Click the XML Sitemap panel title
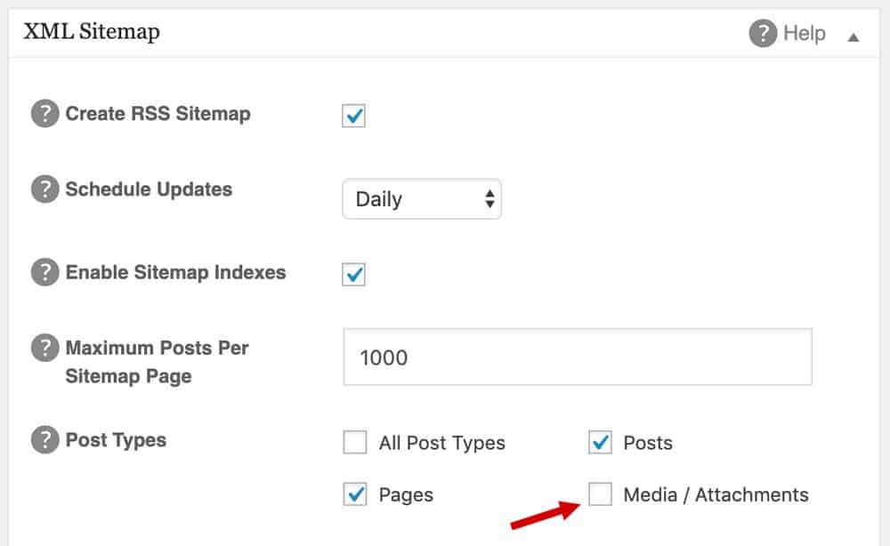890x546 pixels. (x=92, y=33)
